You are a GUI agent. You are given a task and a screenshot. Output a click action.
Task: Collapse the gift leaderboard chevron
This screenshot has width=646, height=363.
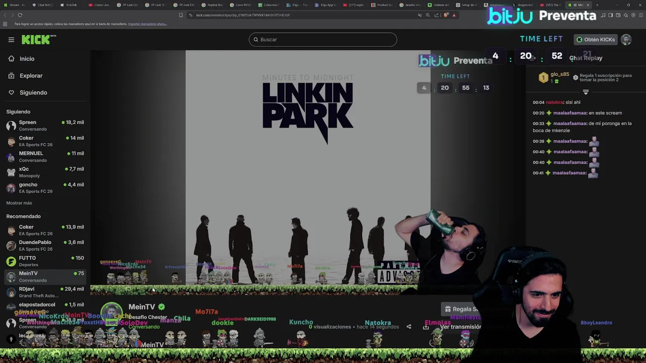pos(585,92)
